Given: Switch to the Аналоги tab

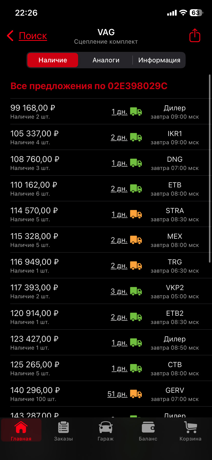Looking at the screenshot, I should coord(106,60).
